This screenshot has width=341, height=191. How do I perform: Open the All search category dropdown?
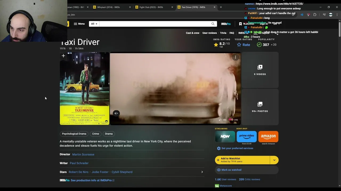(x=94, y=24)
